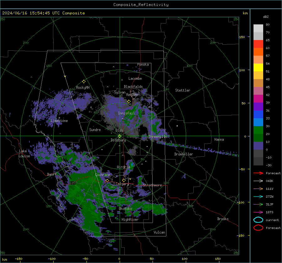Click the Composite_Reflectivity title
Image resolution: width=282 pixels, height=263 pixels.
click(x=141, y=5)
